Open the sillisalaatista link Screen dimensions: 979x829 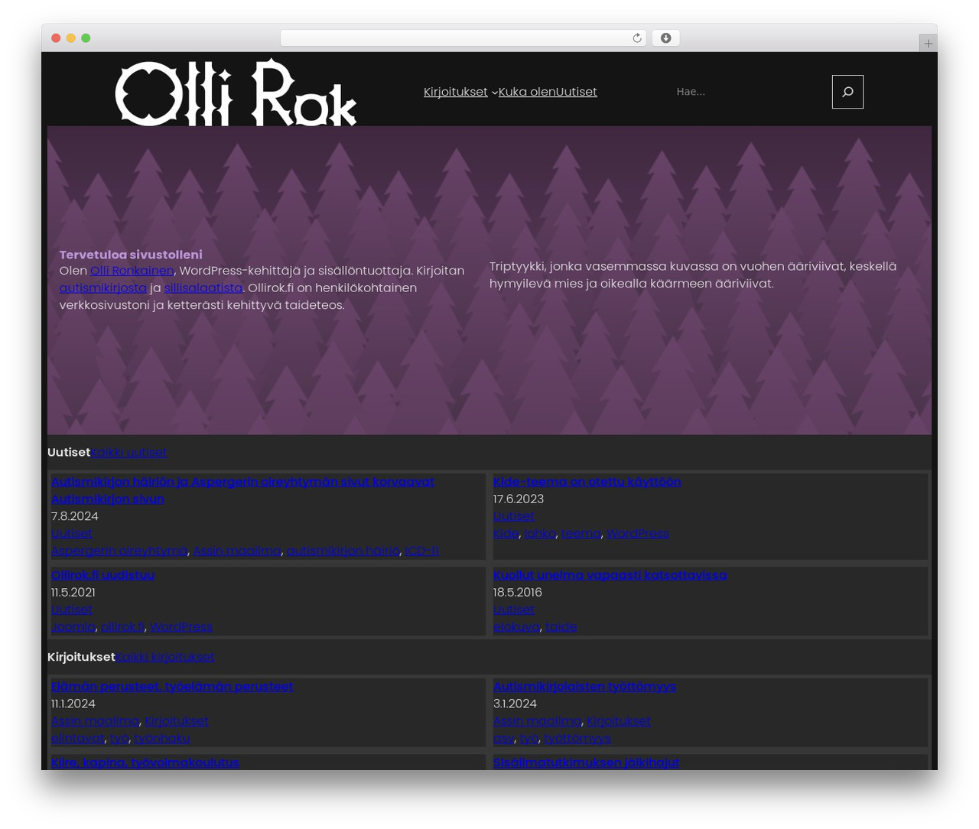coord(203,288)
